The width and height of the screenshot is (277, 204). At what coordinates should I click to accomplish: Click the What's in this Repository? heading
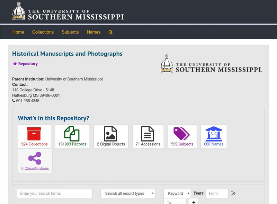click(54, 118)
